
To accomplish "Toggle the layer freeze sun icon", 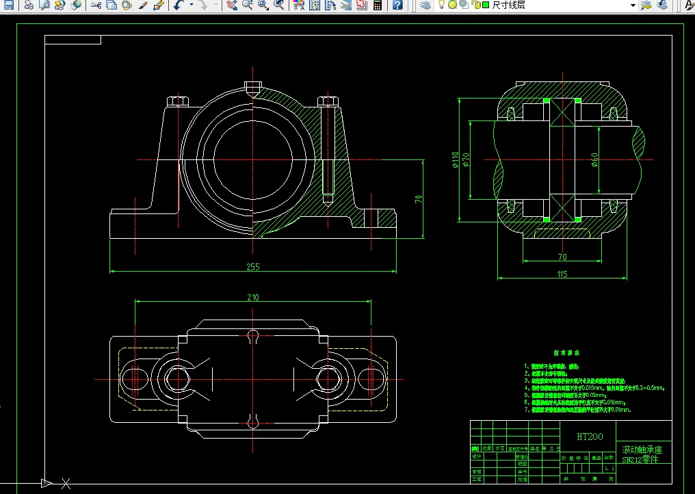I will coord(452,5).
